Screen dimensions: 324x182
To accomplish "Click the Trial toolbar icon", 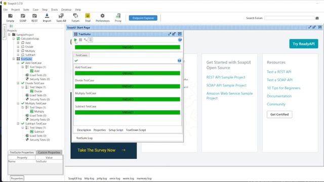I will tap(88, 18).
